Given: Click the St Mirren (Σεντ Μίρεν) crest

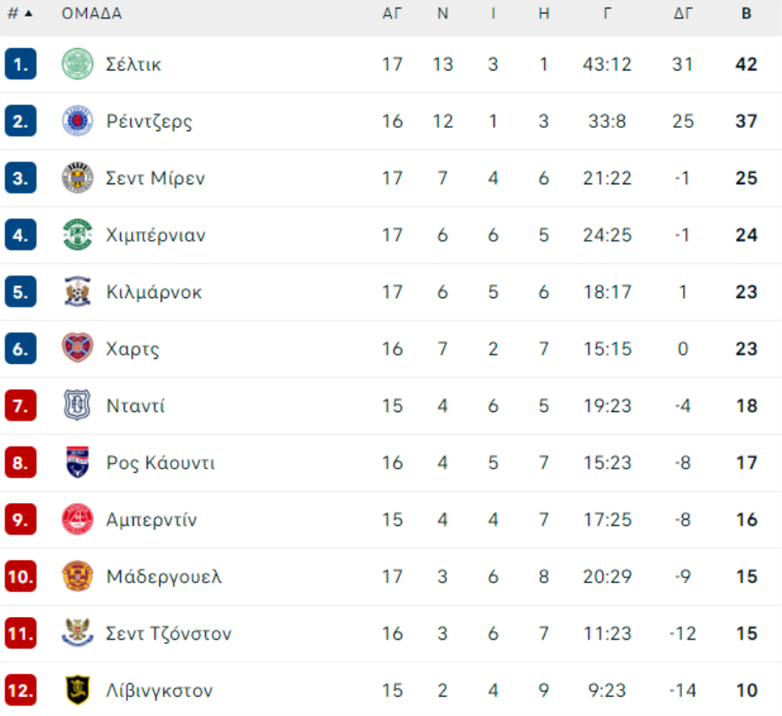Looking at the screenshot, I should (77, 178).
